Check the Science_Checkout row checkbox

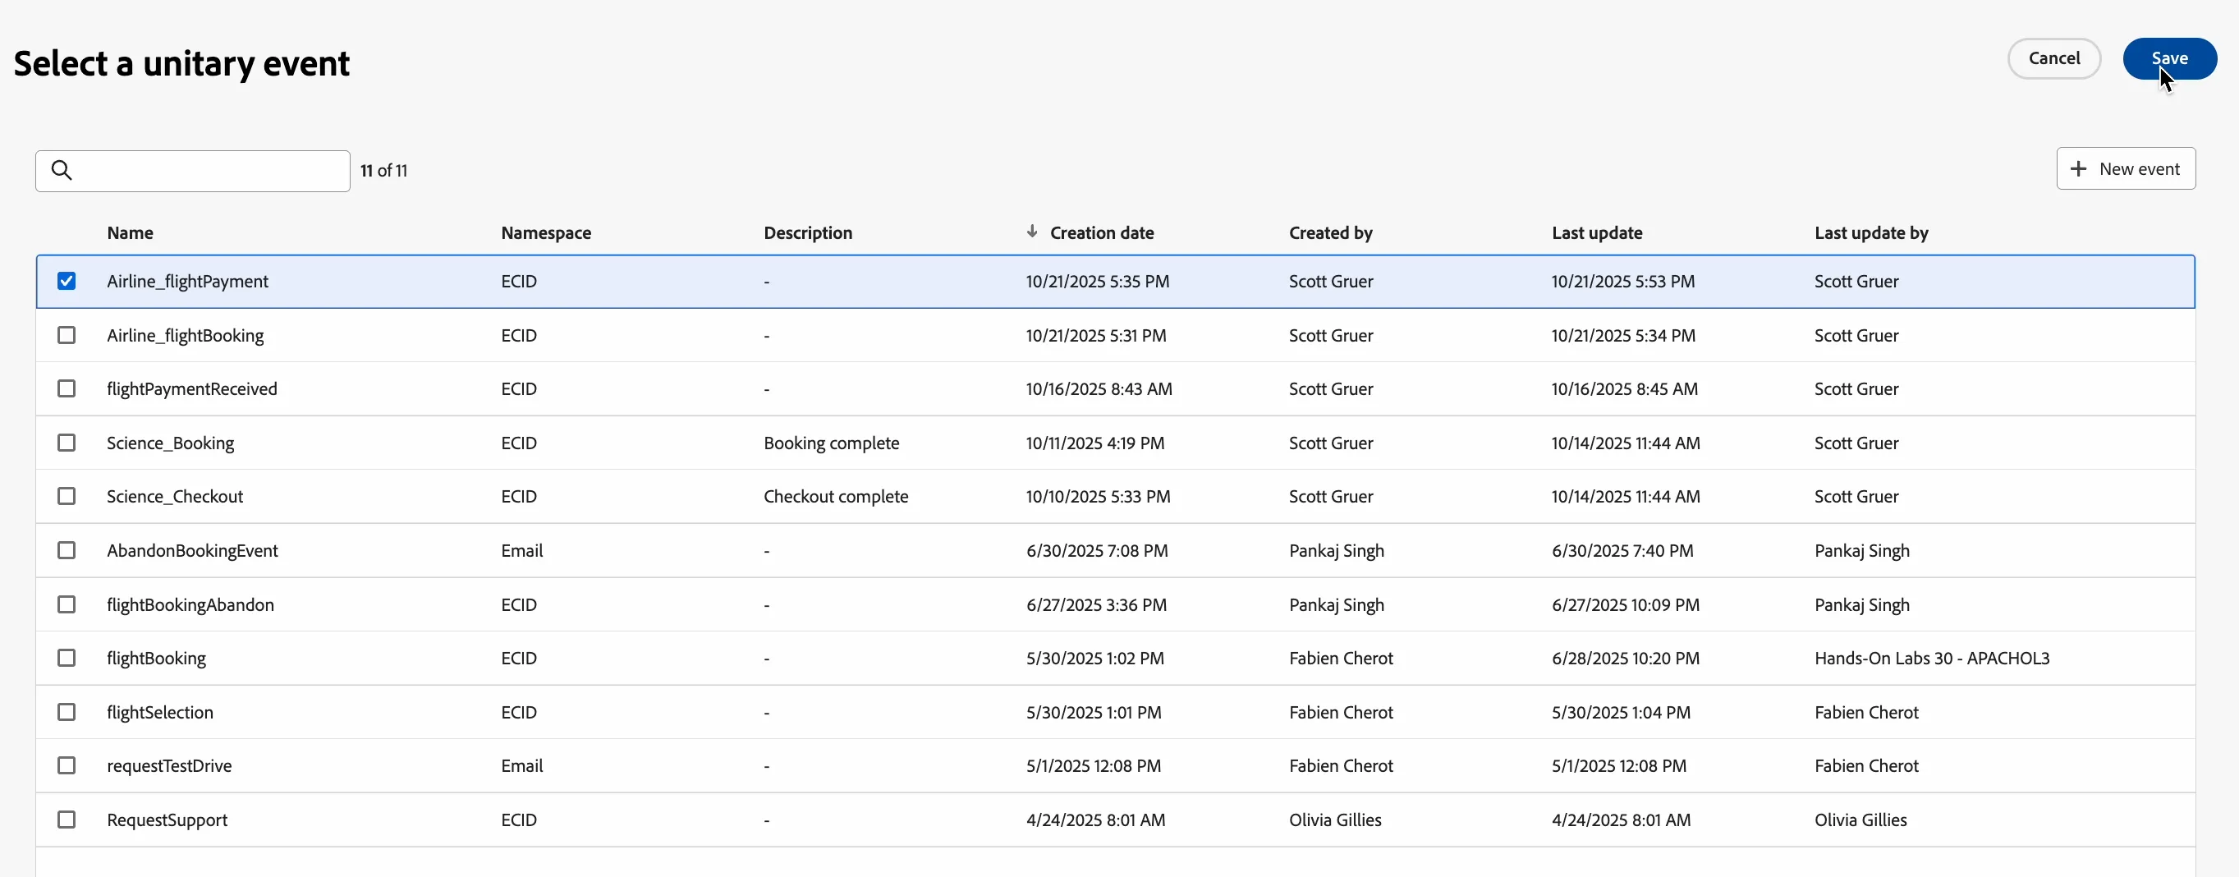click(66, 496)
